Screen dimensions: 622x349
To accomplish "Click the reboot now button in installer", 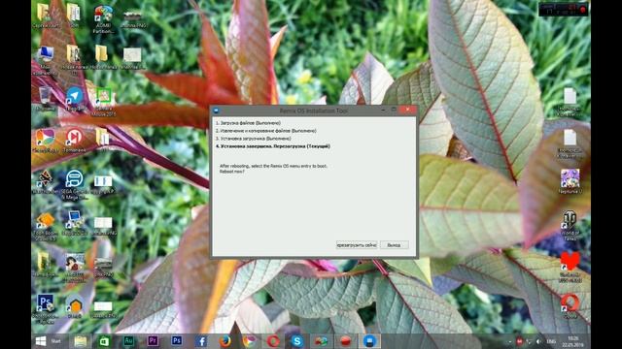I will pyautogui.click(x=357, y=245).
